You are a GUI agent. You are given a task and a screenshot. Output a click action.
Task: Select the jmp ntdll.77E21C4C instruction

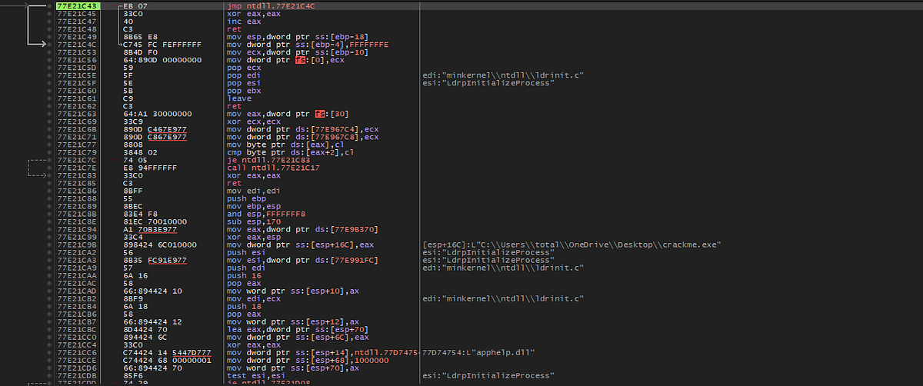[x=261, y=6]
